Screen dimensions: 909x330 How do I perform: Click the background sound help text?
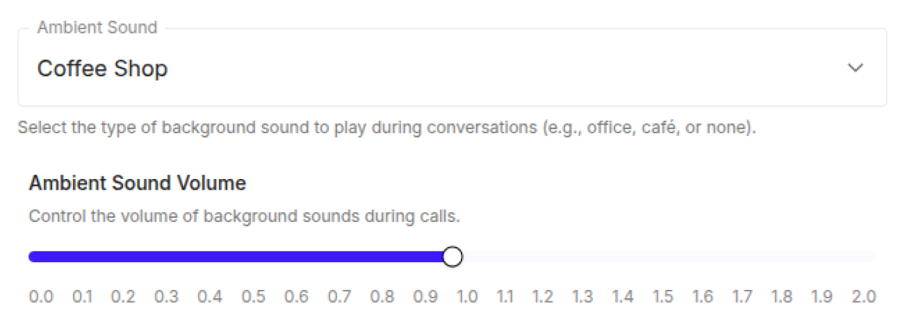(387, 128)
